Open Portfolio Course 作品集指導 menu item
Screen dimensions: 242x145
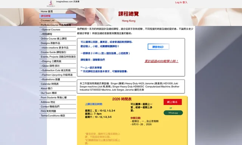[x=57, y=25]
